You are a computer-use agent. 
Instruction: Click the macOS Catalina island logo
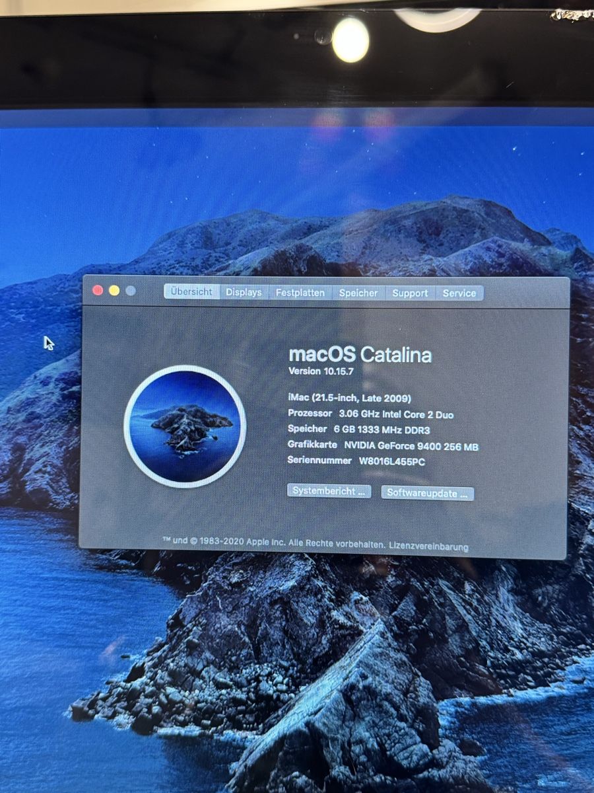185,426
